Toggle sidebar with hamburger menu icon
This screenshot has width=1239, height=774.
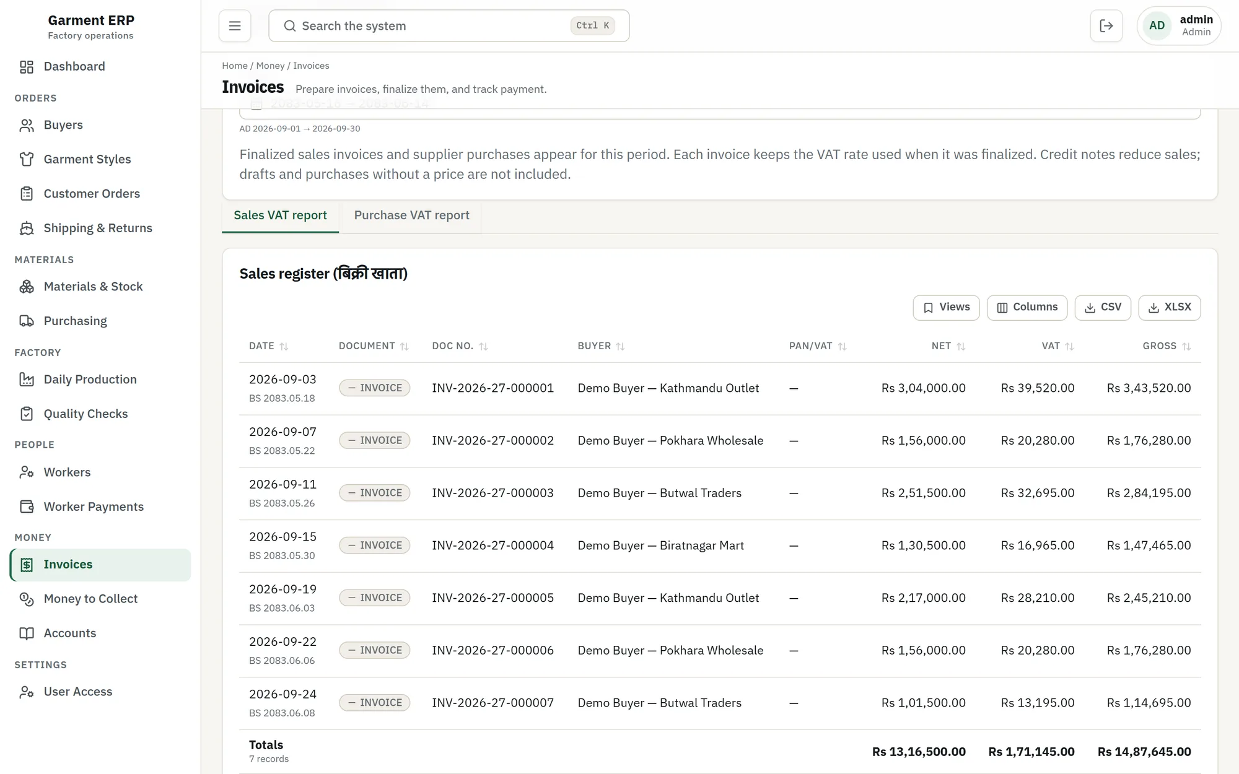235,26
